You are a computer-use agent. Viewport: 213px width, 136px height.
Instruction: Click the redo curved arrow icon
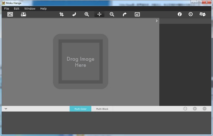pos(125,14)
